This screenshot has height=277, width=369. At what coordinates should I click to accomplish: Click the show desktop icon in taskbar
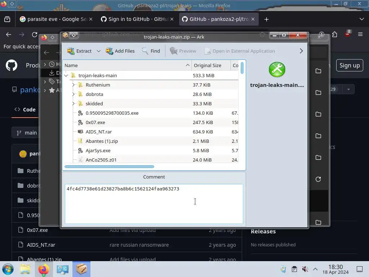(360, 269)
